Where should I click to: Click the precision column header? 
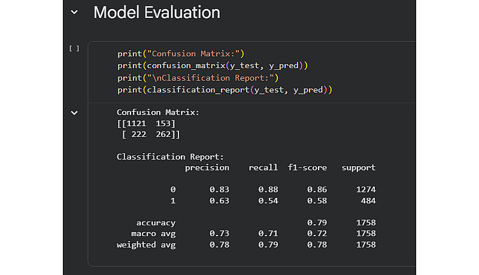pyautogui.click(x=207, y=168)
